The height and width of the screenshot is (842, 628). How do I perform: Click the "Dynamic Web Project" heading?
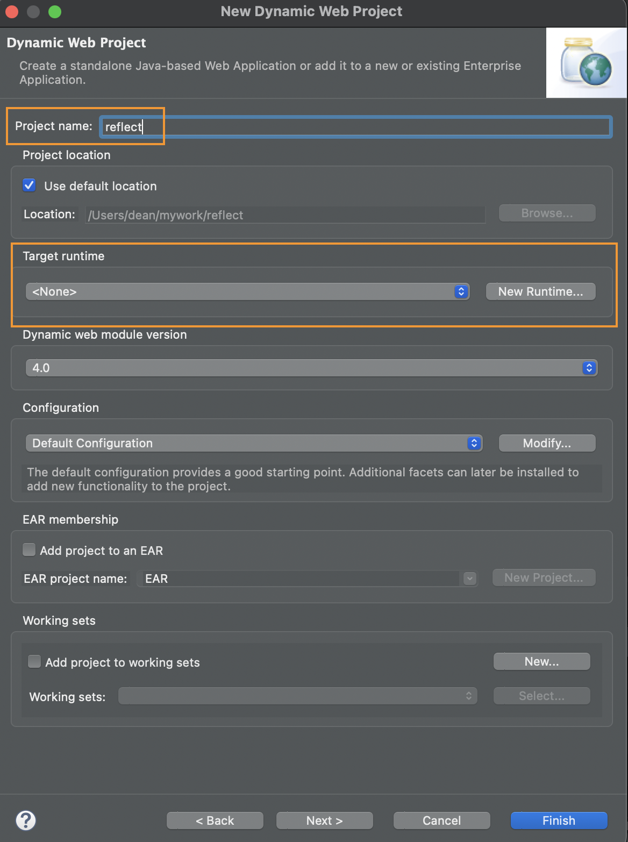76,42
